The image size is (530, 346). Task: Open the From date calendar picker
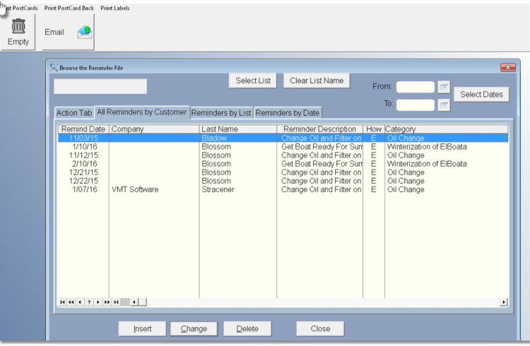click(444, 88)
